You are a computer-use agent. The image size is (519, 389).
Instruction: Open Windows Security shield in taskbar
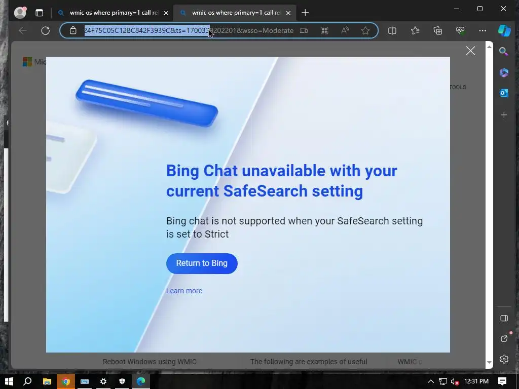point(122,381)
